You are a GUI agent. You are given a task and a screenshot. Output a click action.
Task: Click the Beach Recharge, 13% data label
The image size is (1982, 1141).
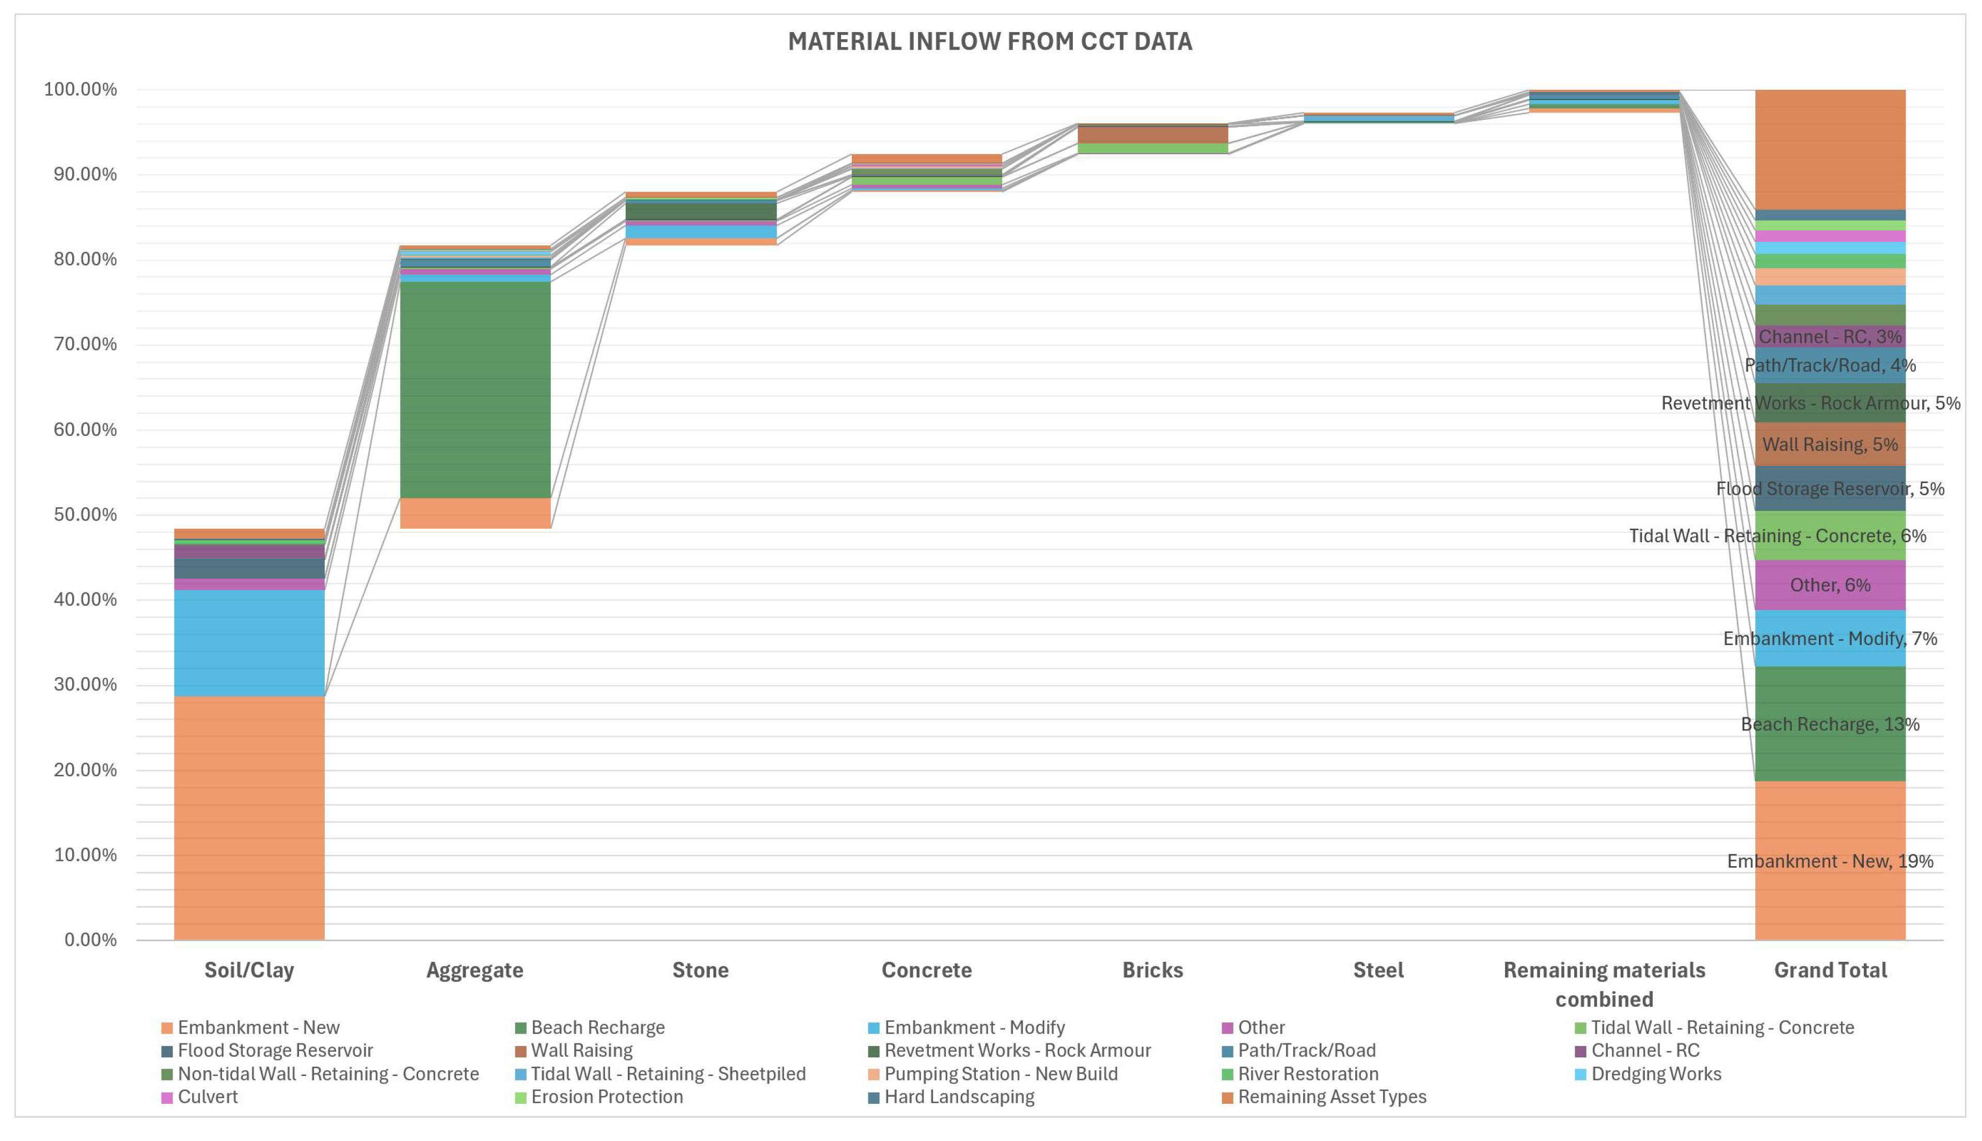pyautogui.click(x=1830, y=724)
